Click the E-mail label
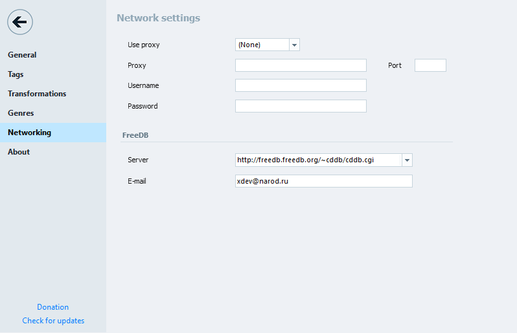The image size is (517, 333). [137, 181]
